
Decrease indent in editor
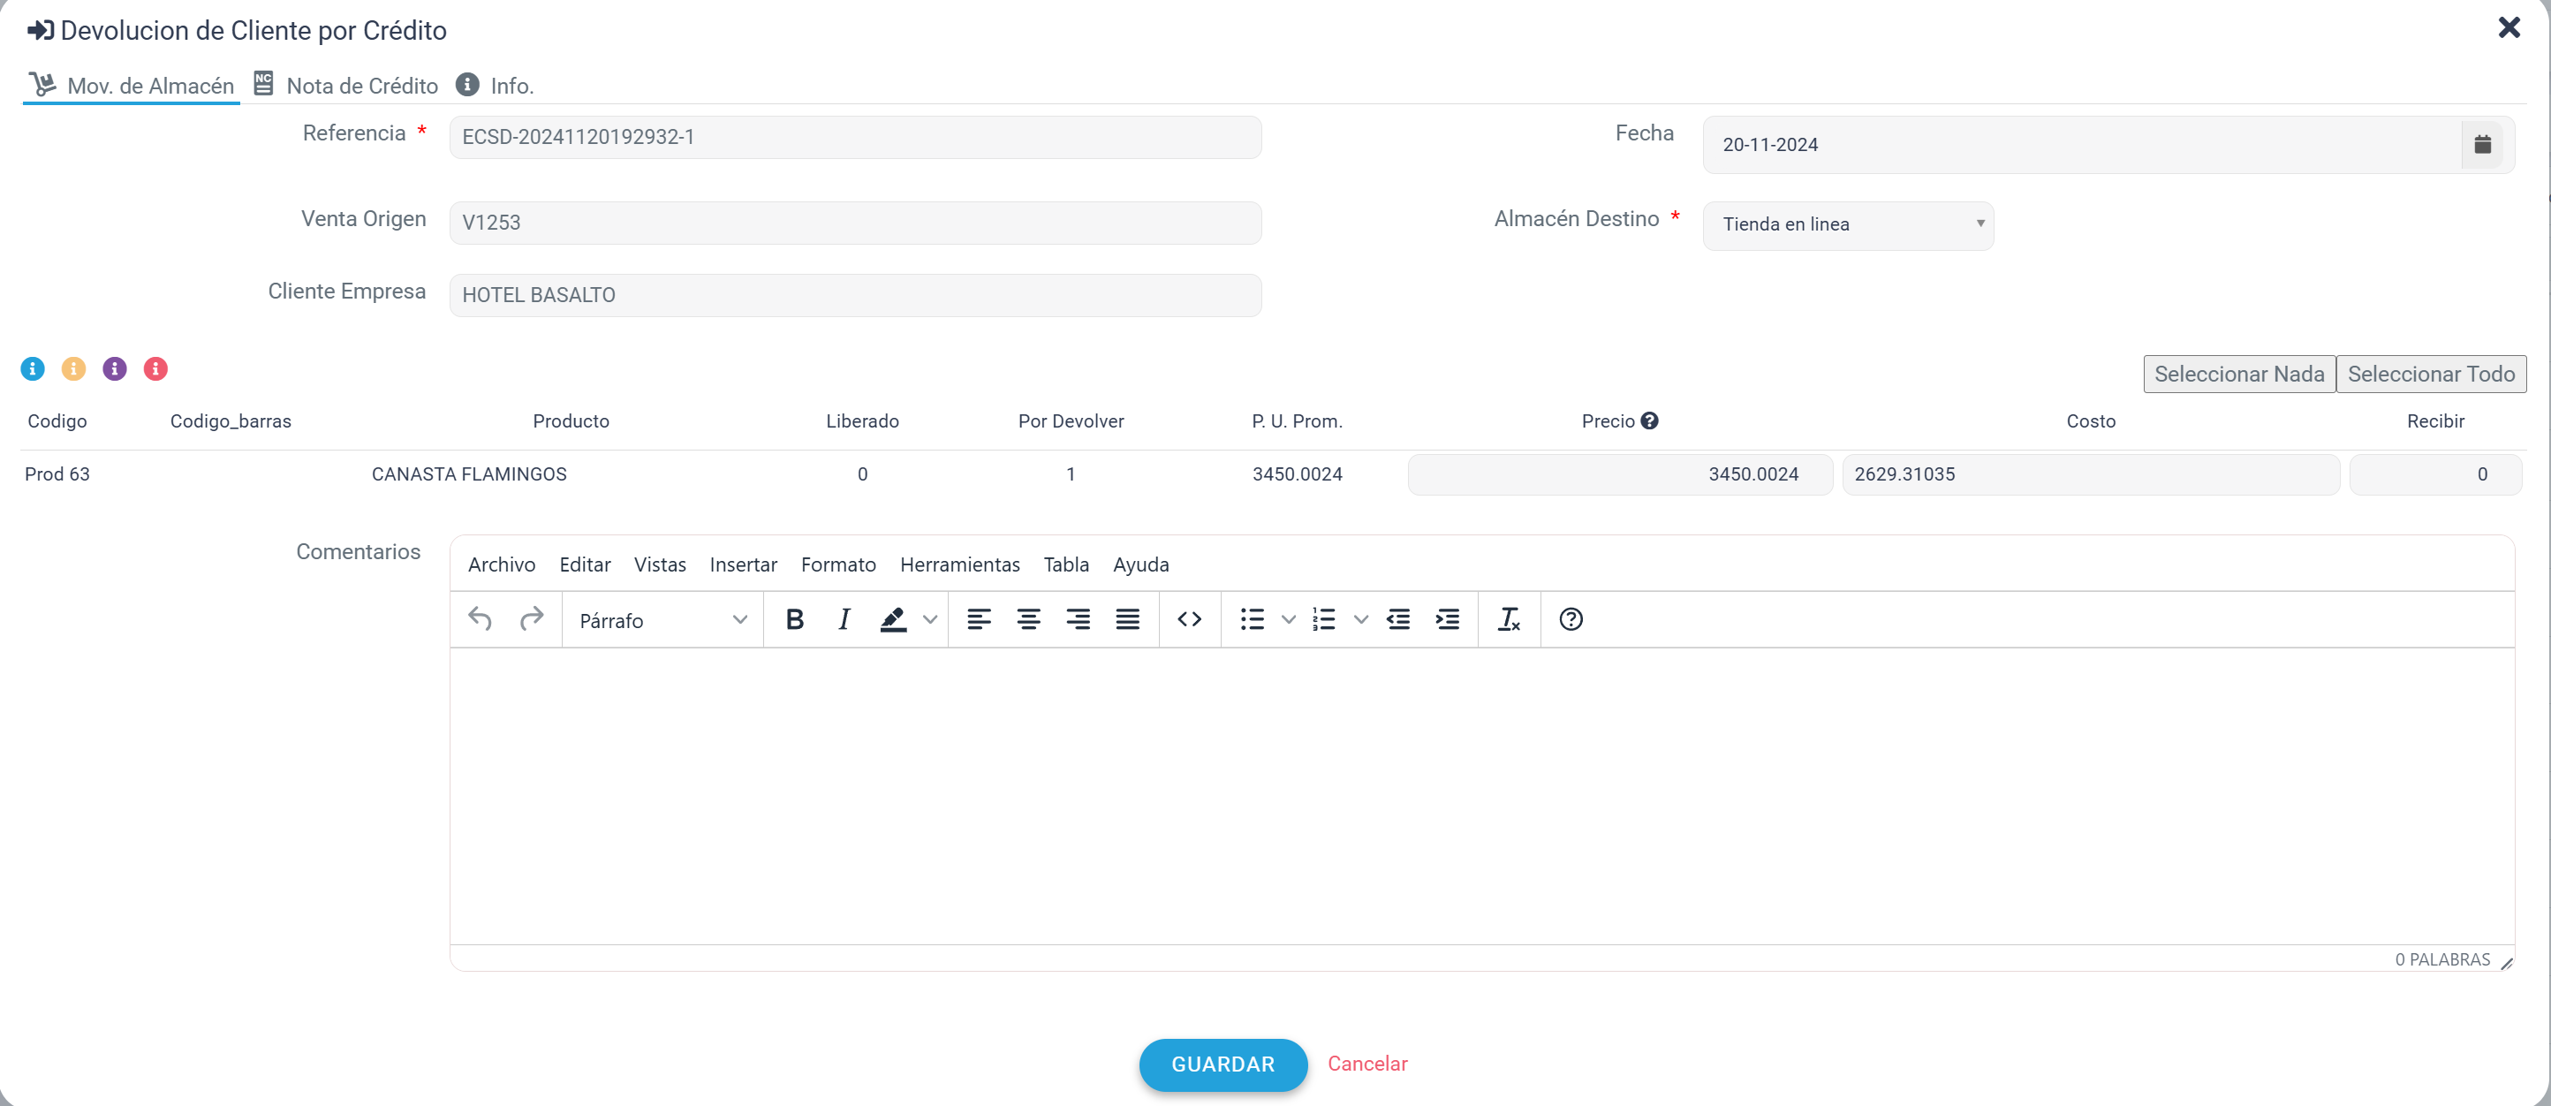pos(1398,619)
